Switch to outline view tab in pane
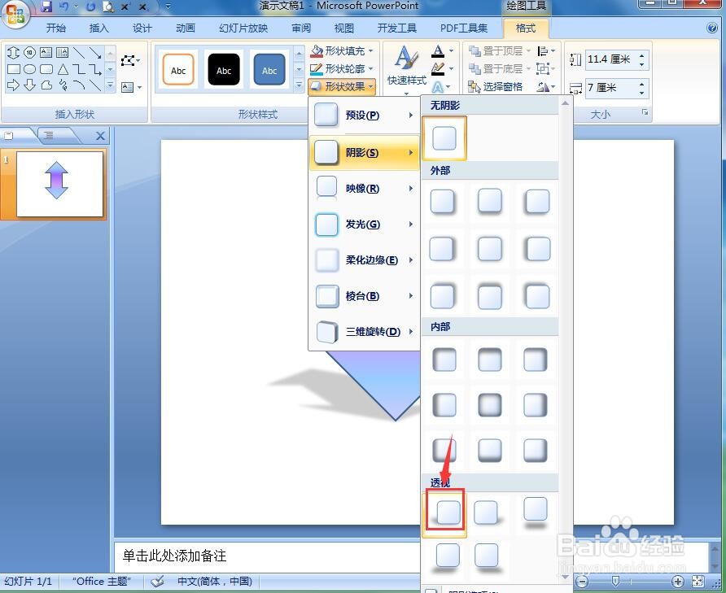Image resolution: width=726 pixels, height=593 pixels. 50,136
